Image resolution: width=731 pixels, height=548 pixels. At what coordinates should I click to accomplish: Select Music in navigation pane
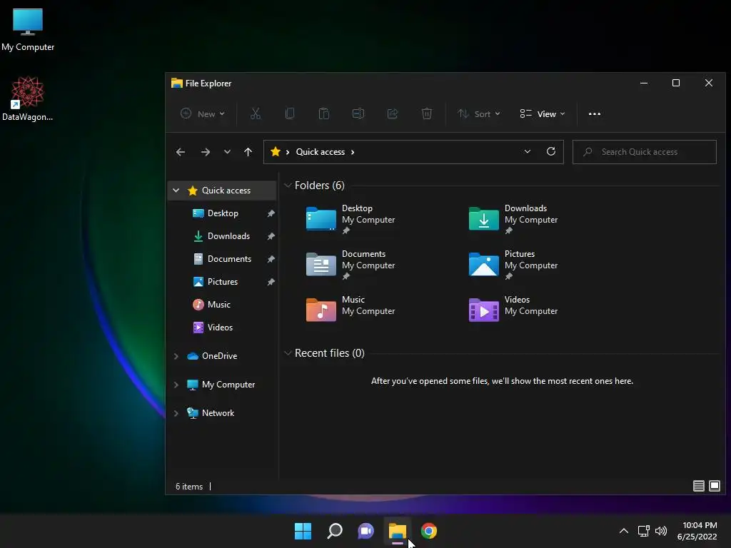pyautogui.click(x=218, y=304)
